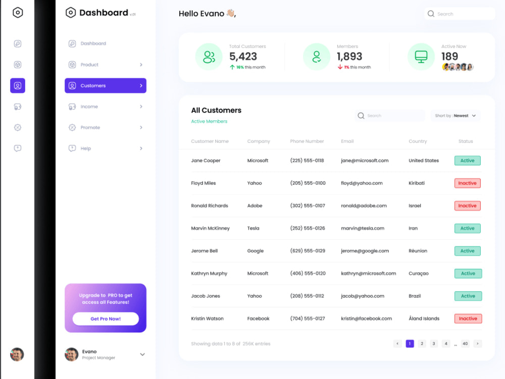Image resolution: width=505 pixels, height=379 pixels.
Task: Open the Promote menu item
Action: click(106, 127)
